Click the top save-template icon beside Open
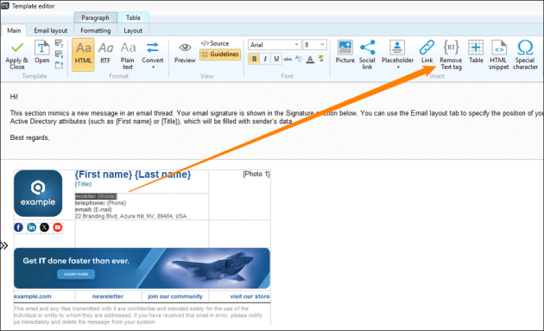This screenshot has height=331, width=544. (x=60, y=43)
